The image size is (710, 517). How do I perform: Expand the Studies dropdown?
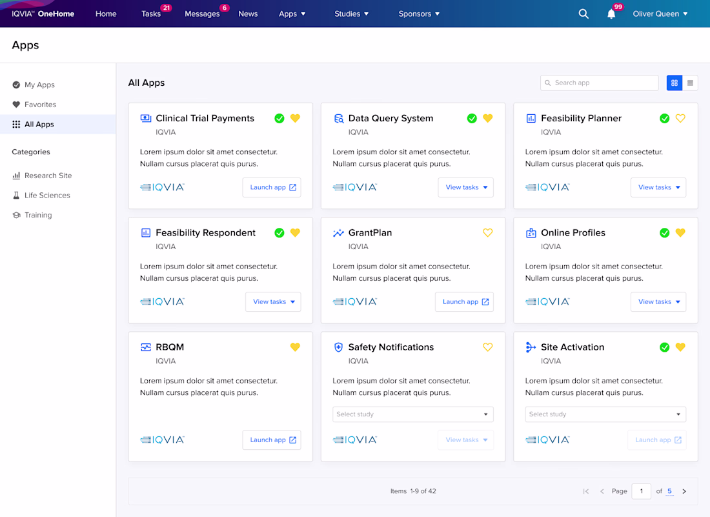tap(351, 14)
